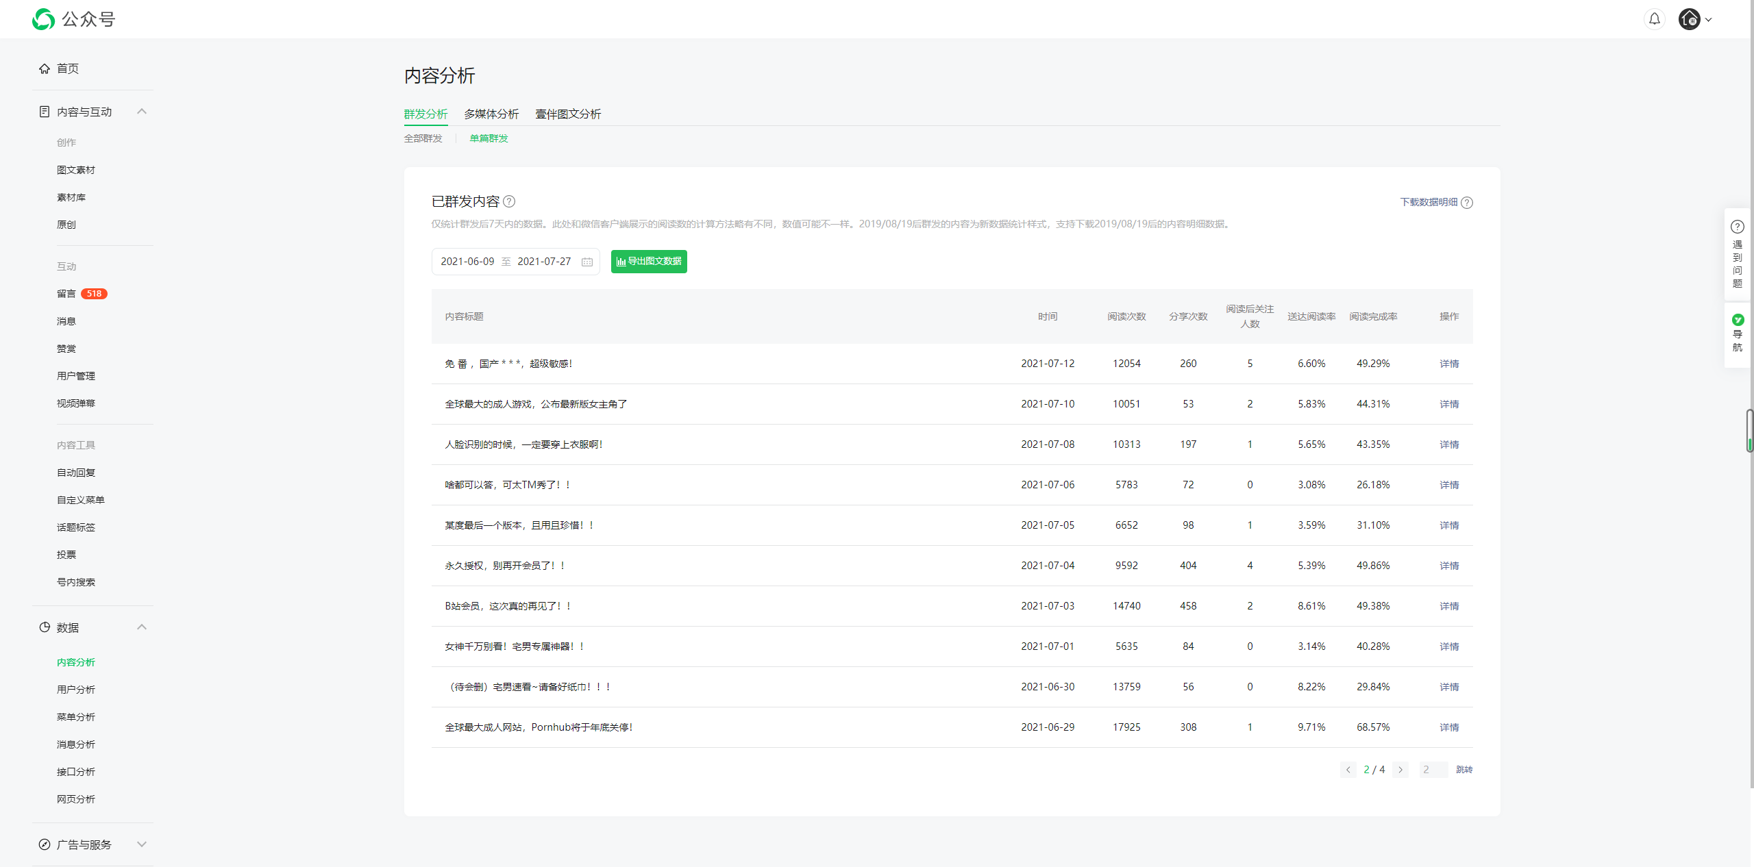
Task: Expand the 广告与服务 sidebar section
Action: (x=142, y=844)
